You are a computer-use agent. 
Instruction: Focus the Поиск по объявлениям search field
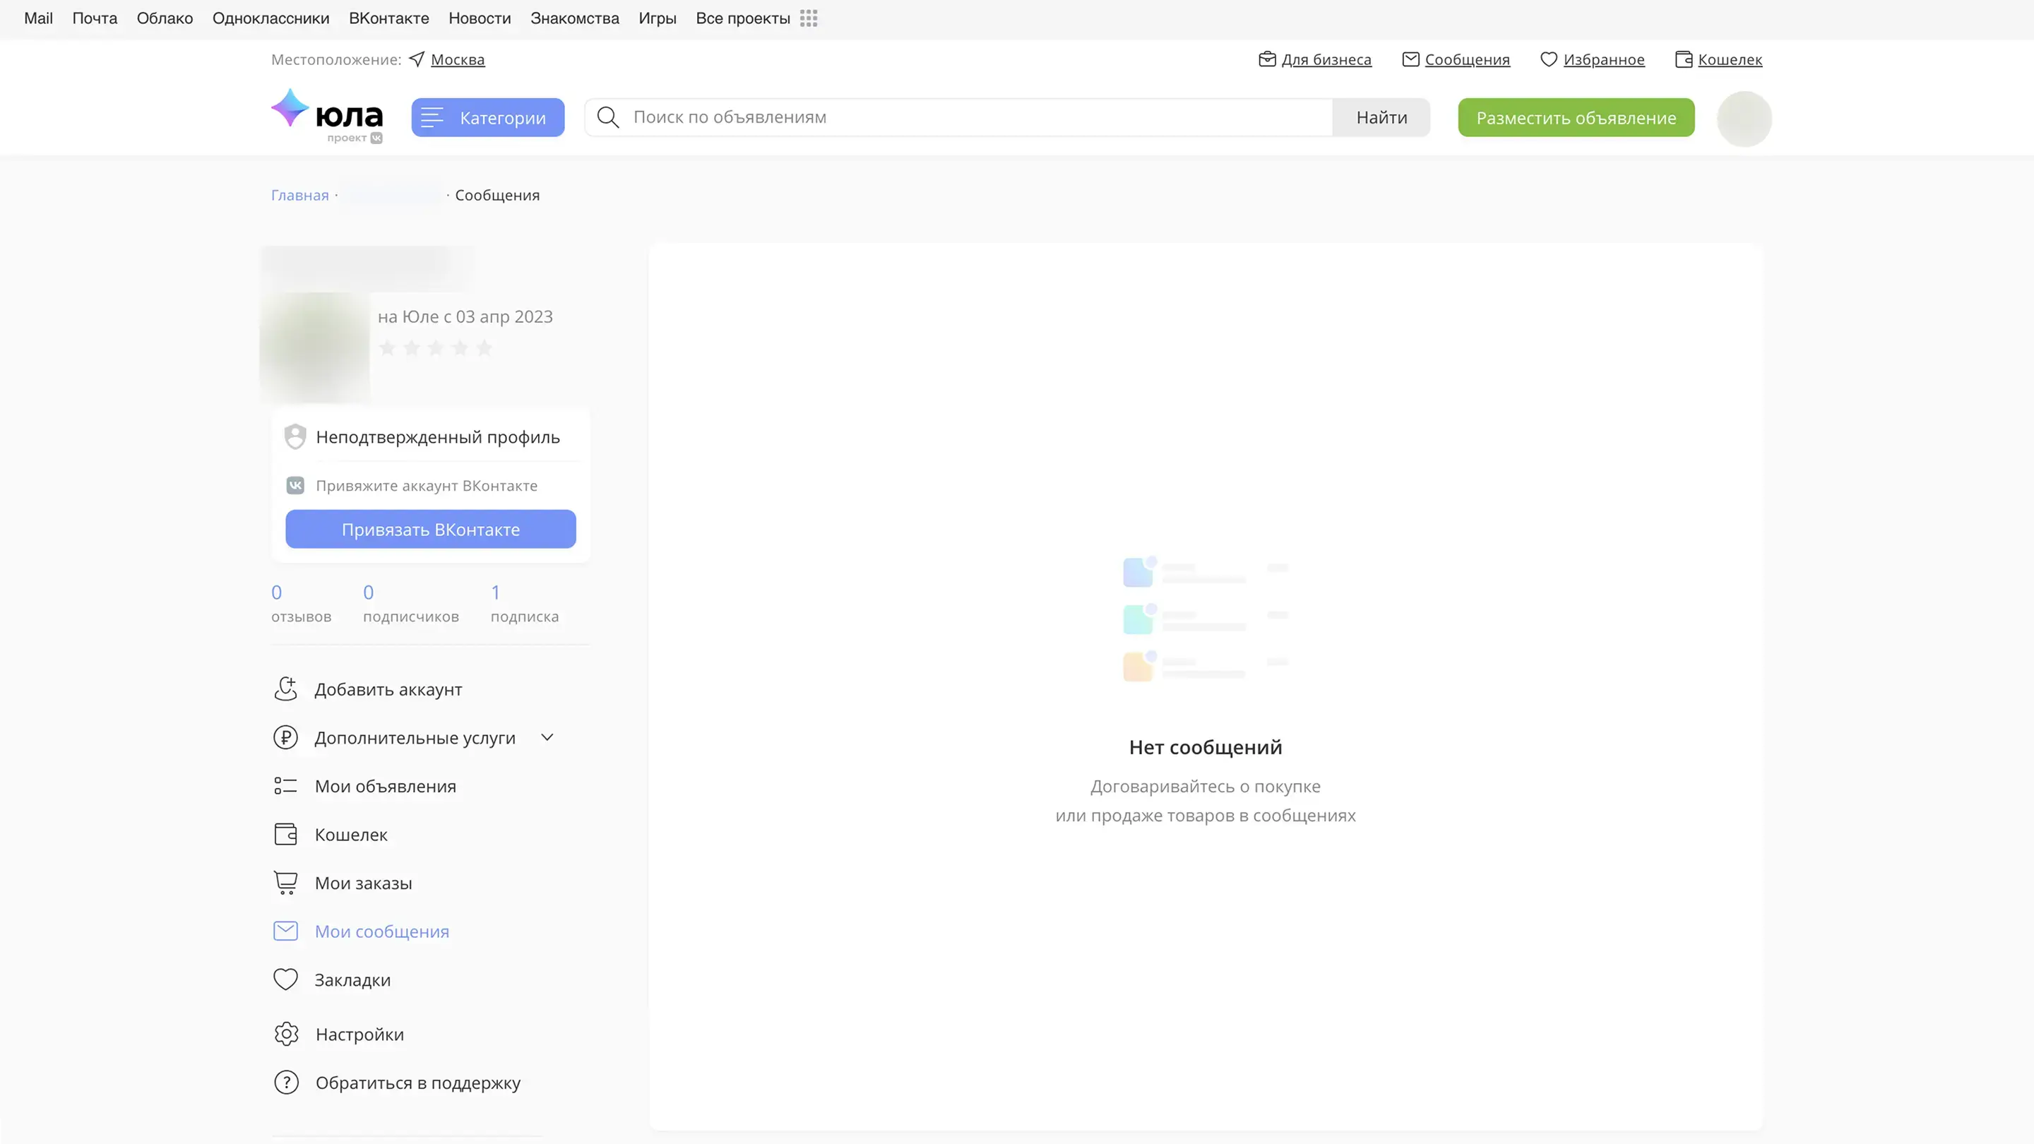[971, 118]
